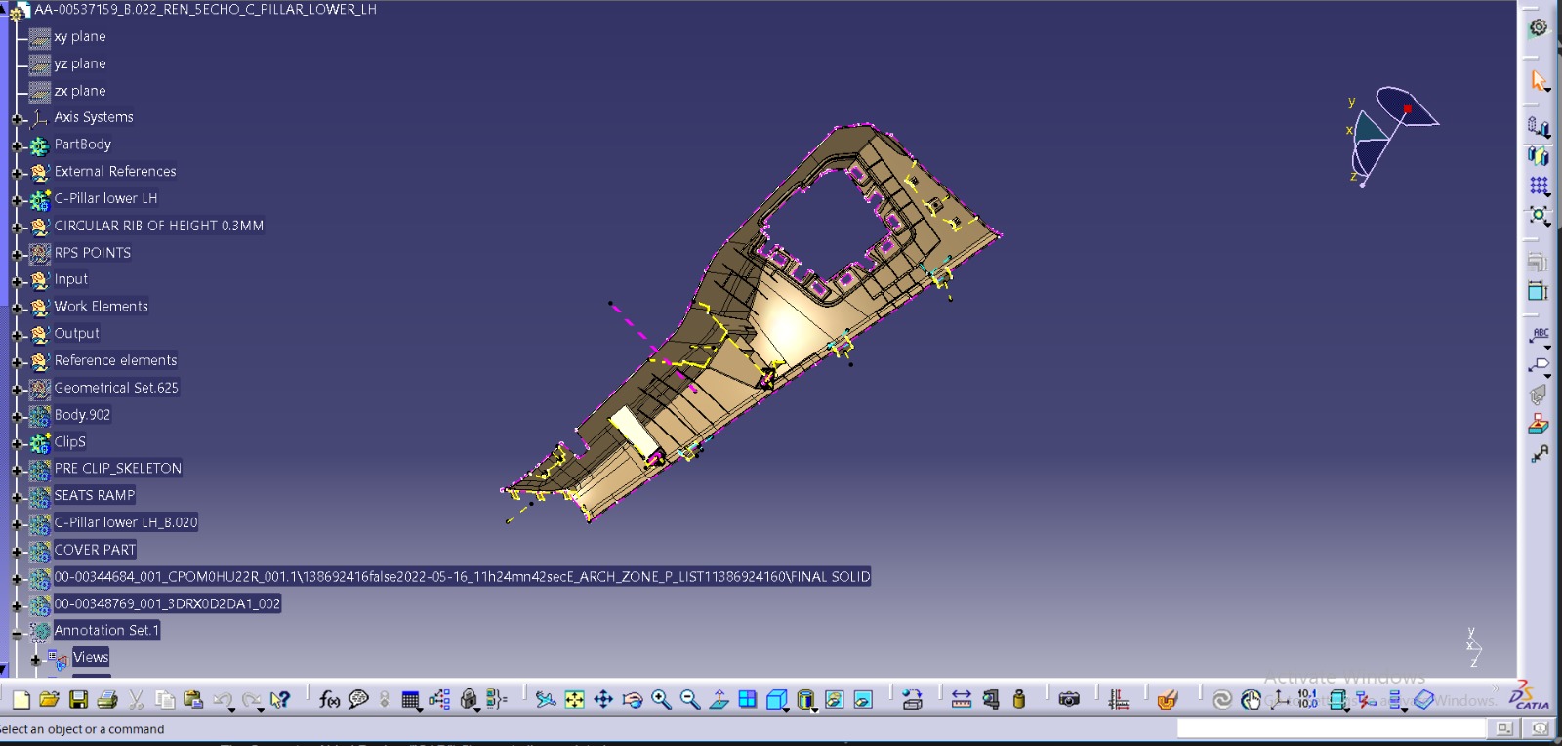Click the Save file icon

coord(78,699)
